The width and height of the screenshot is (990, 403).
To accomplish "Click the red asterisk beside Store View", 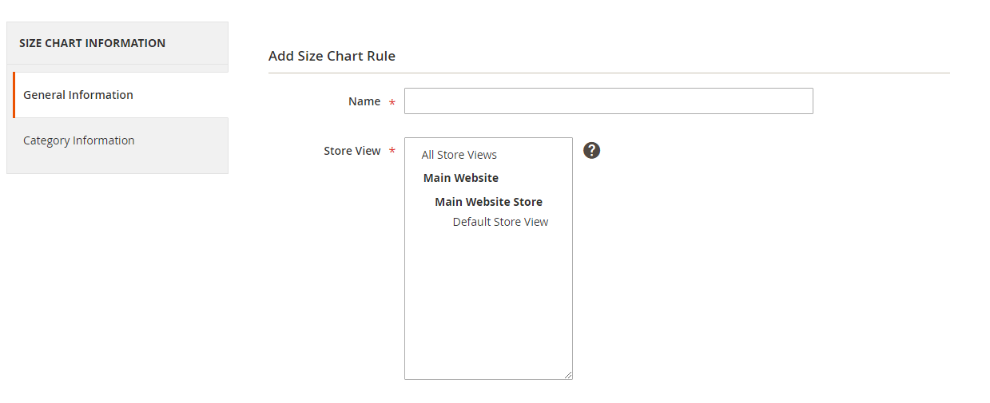I will [x=392, y=152].
